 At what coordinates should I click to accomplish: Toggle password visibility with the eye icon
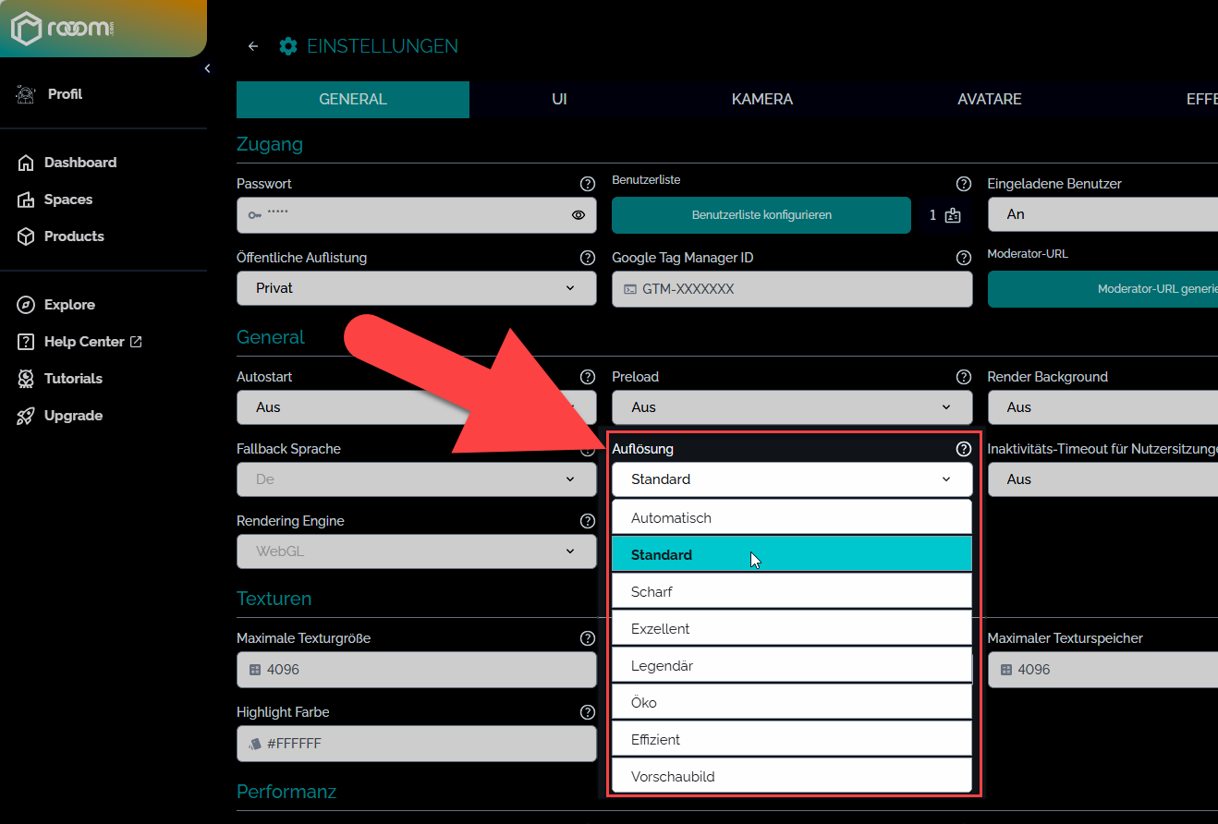(579, 215)
